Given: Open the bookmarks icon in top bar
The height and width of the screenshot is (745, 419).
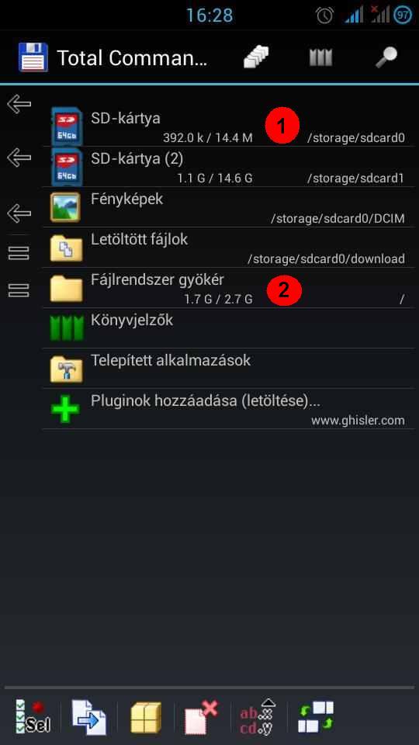Looking at the screenshot, I should [x=320, y=57].
